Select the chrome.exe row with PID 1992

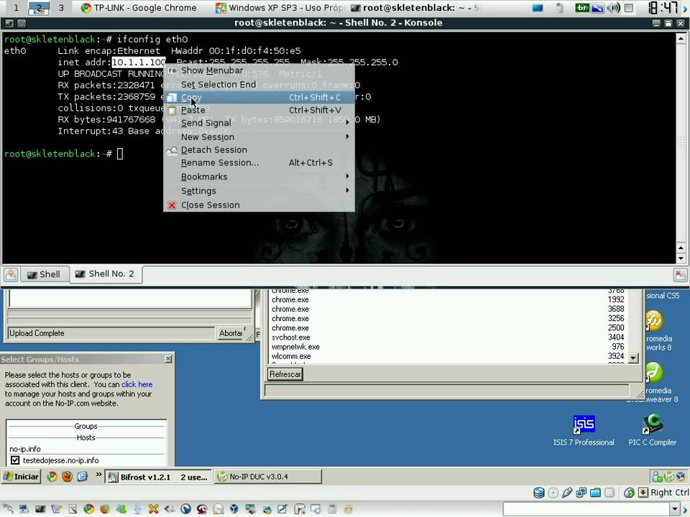pos(448,299)
